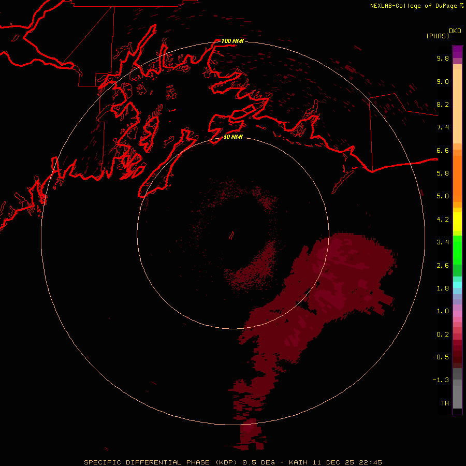This screenshot has height=466, width=466.
Task: Click the 50 NMI range ring label
Action: pyautogui.click(x=233, y=137)
